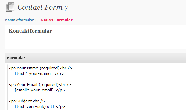Click the "your-email" field name in the code
This screenshot has width=186, height=110.
pos(41,90)
